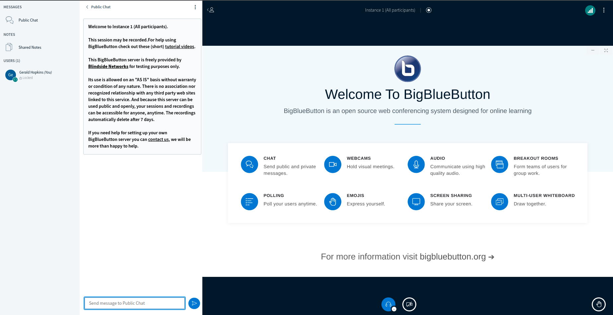This screenshot has height=315, width=613.
Task: Make presentation fullscreen
Action: [606, 50]
